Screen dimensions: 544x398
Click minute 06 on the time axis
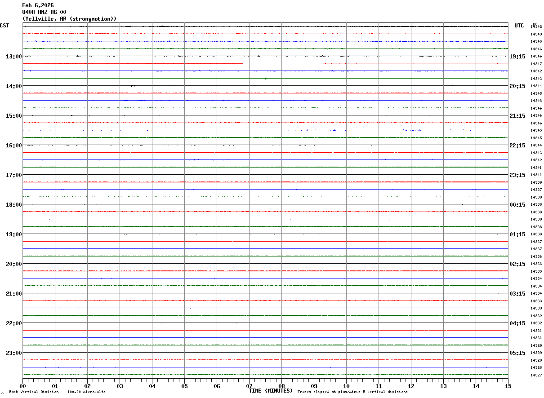217,386
